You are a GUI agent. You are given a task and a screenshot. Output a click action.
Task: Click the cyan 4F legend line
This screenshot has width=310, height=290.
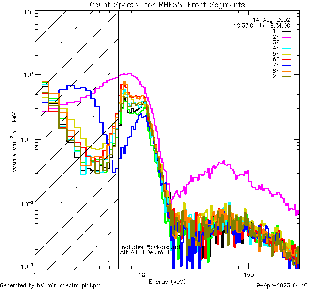(284, 49)
